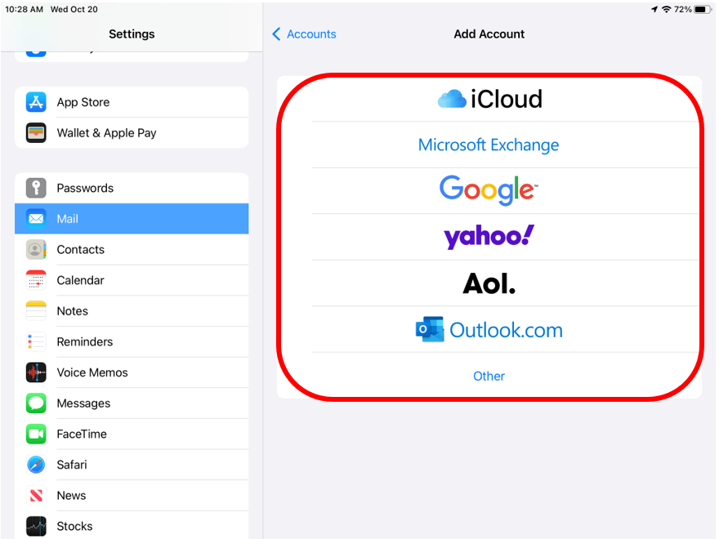
Task: Open Contacts settings
Action: tap(132, 249)
